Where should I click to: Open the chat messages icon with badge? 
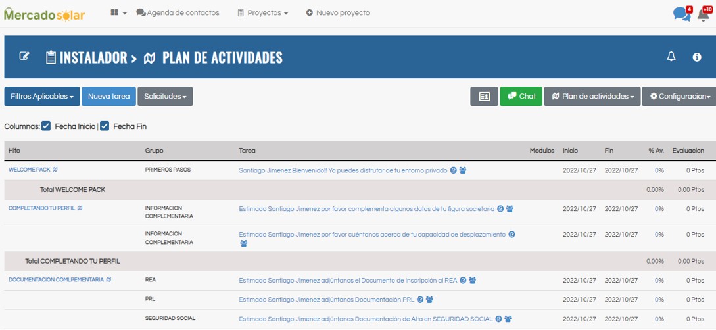point(682,14)
